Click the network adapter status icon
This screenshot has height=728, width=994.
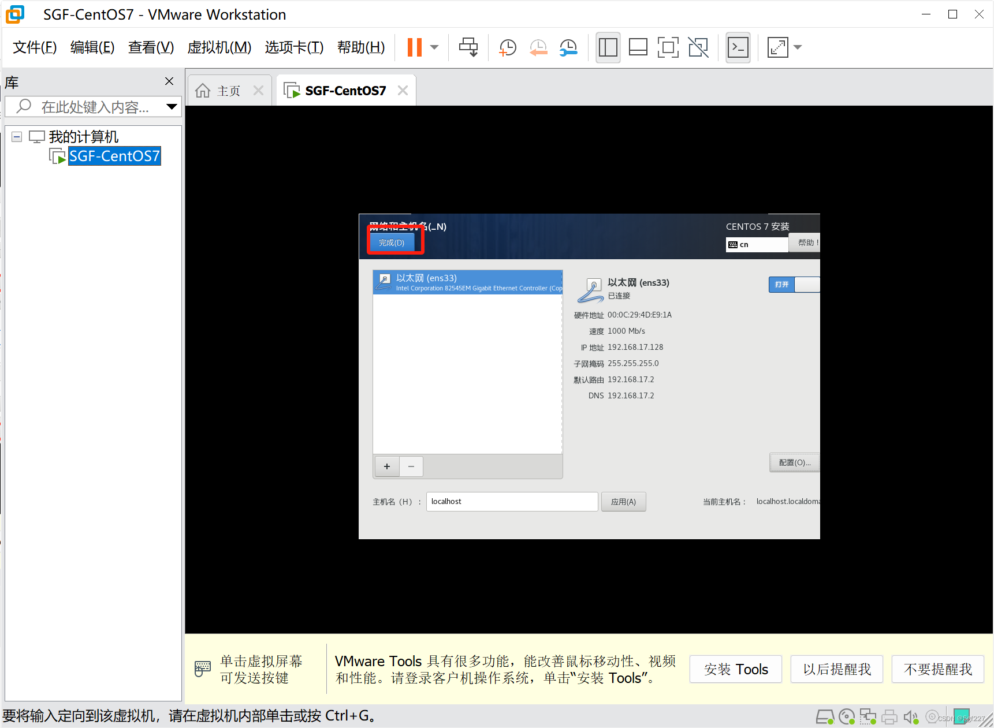[x=868, y=717]
